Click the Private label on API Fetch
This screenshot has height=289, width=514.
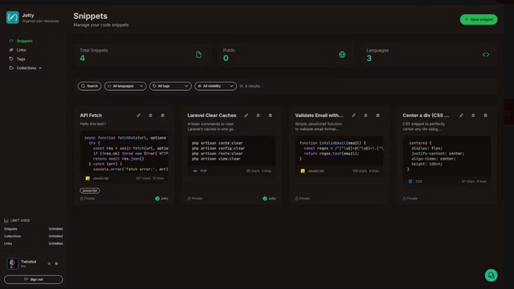coord(88,198)
